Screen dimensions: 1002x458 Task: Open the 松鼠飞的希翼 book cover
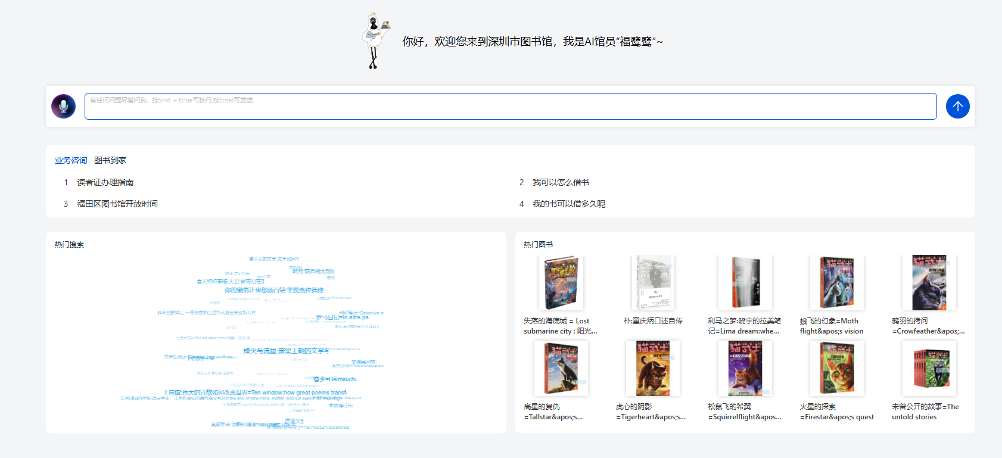[745, 369]
